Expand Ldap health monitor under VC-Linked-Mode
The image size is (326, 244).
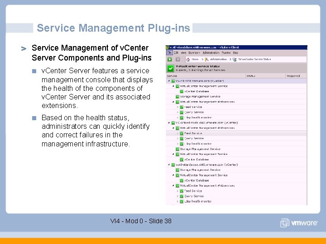tap(177, 144)
